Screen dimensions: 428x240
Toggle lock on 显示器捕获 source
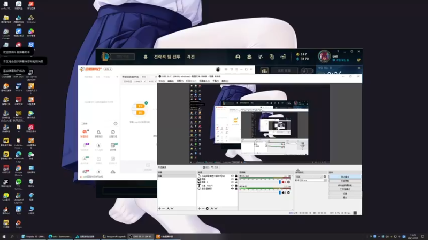pyautogui.click(x=236, y=188)
